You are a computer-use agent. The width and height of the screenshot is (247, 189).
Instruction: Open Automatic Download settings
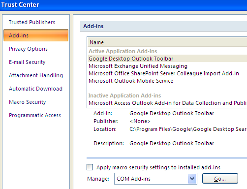35,89
